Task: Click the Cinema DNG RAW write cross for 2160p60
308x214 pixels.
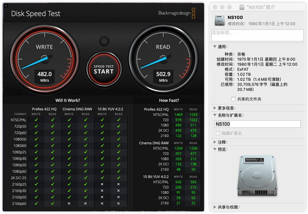Action: click(69, 204)
